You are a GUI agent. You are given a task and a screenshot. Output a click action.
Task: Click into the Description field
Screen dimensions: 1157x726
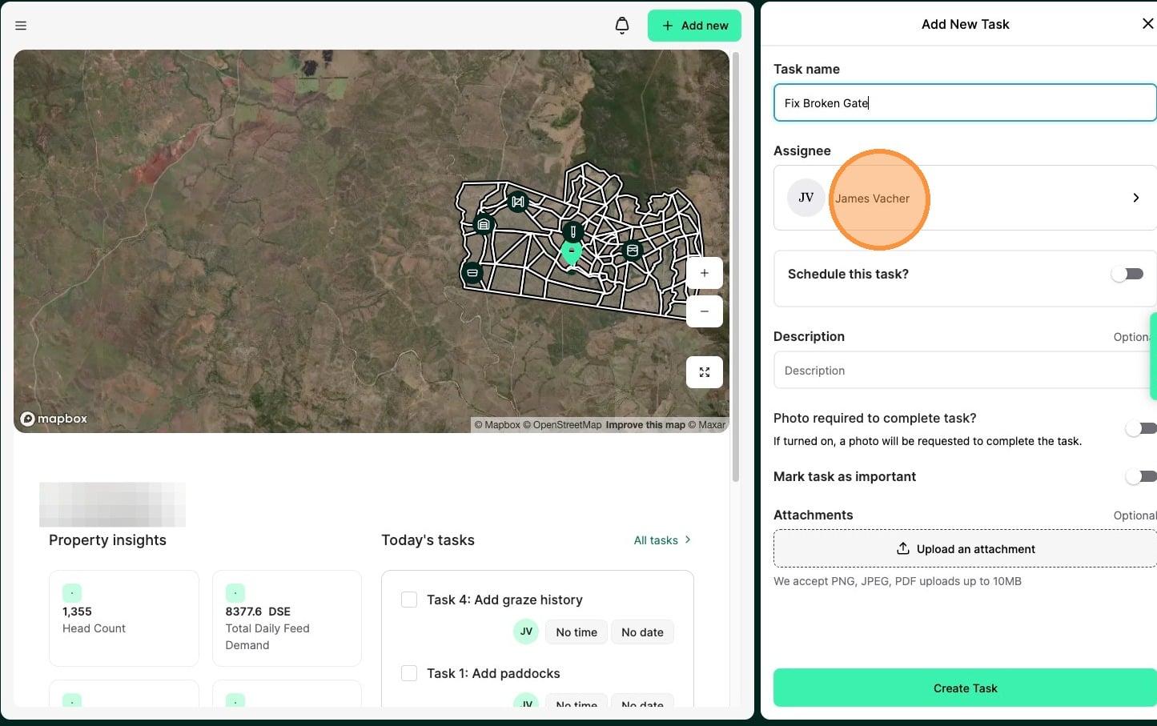965,371
